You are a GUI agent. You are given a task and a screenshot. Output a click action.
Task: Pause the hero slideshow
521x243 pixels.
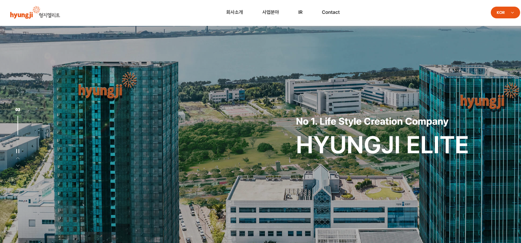tap(18, 151)
